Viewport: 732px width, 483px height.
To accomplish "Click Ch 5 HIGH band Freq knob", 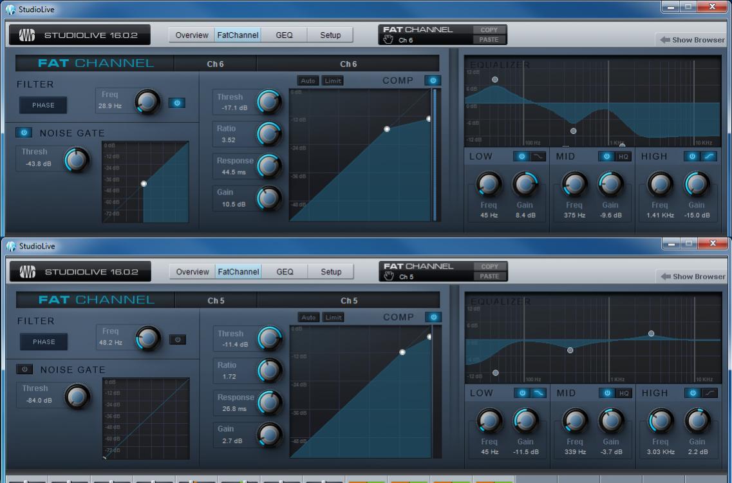I will [x=660, y=421].
